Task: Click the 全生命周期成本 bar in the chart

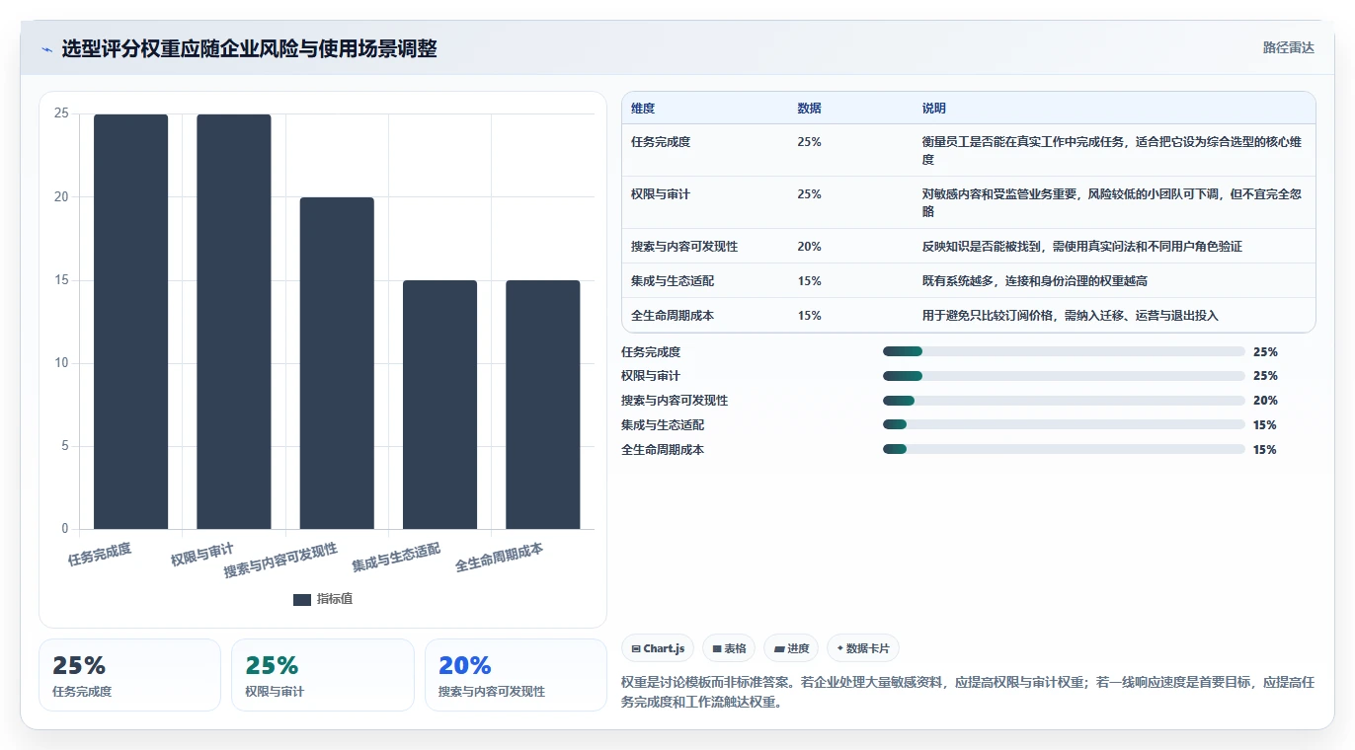Action: 543,405
